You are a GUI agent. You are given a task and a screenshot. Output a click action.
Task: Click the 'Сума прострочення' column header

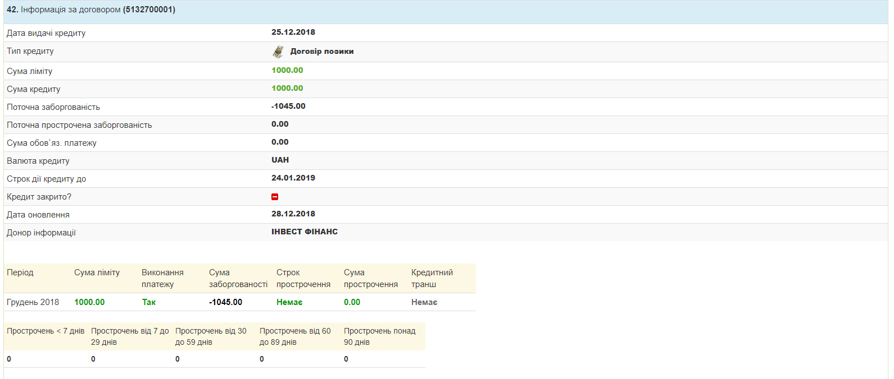371,278
